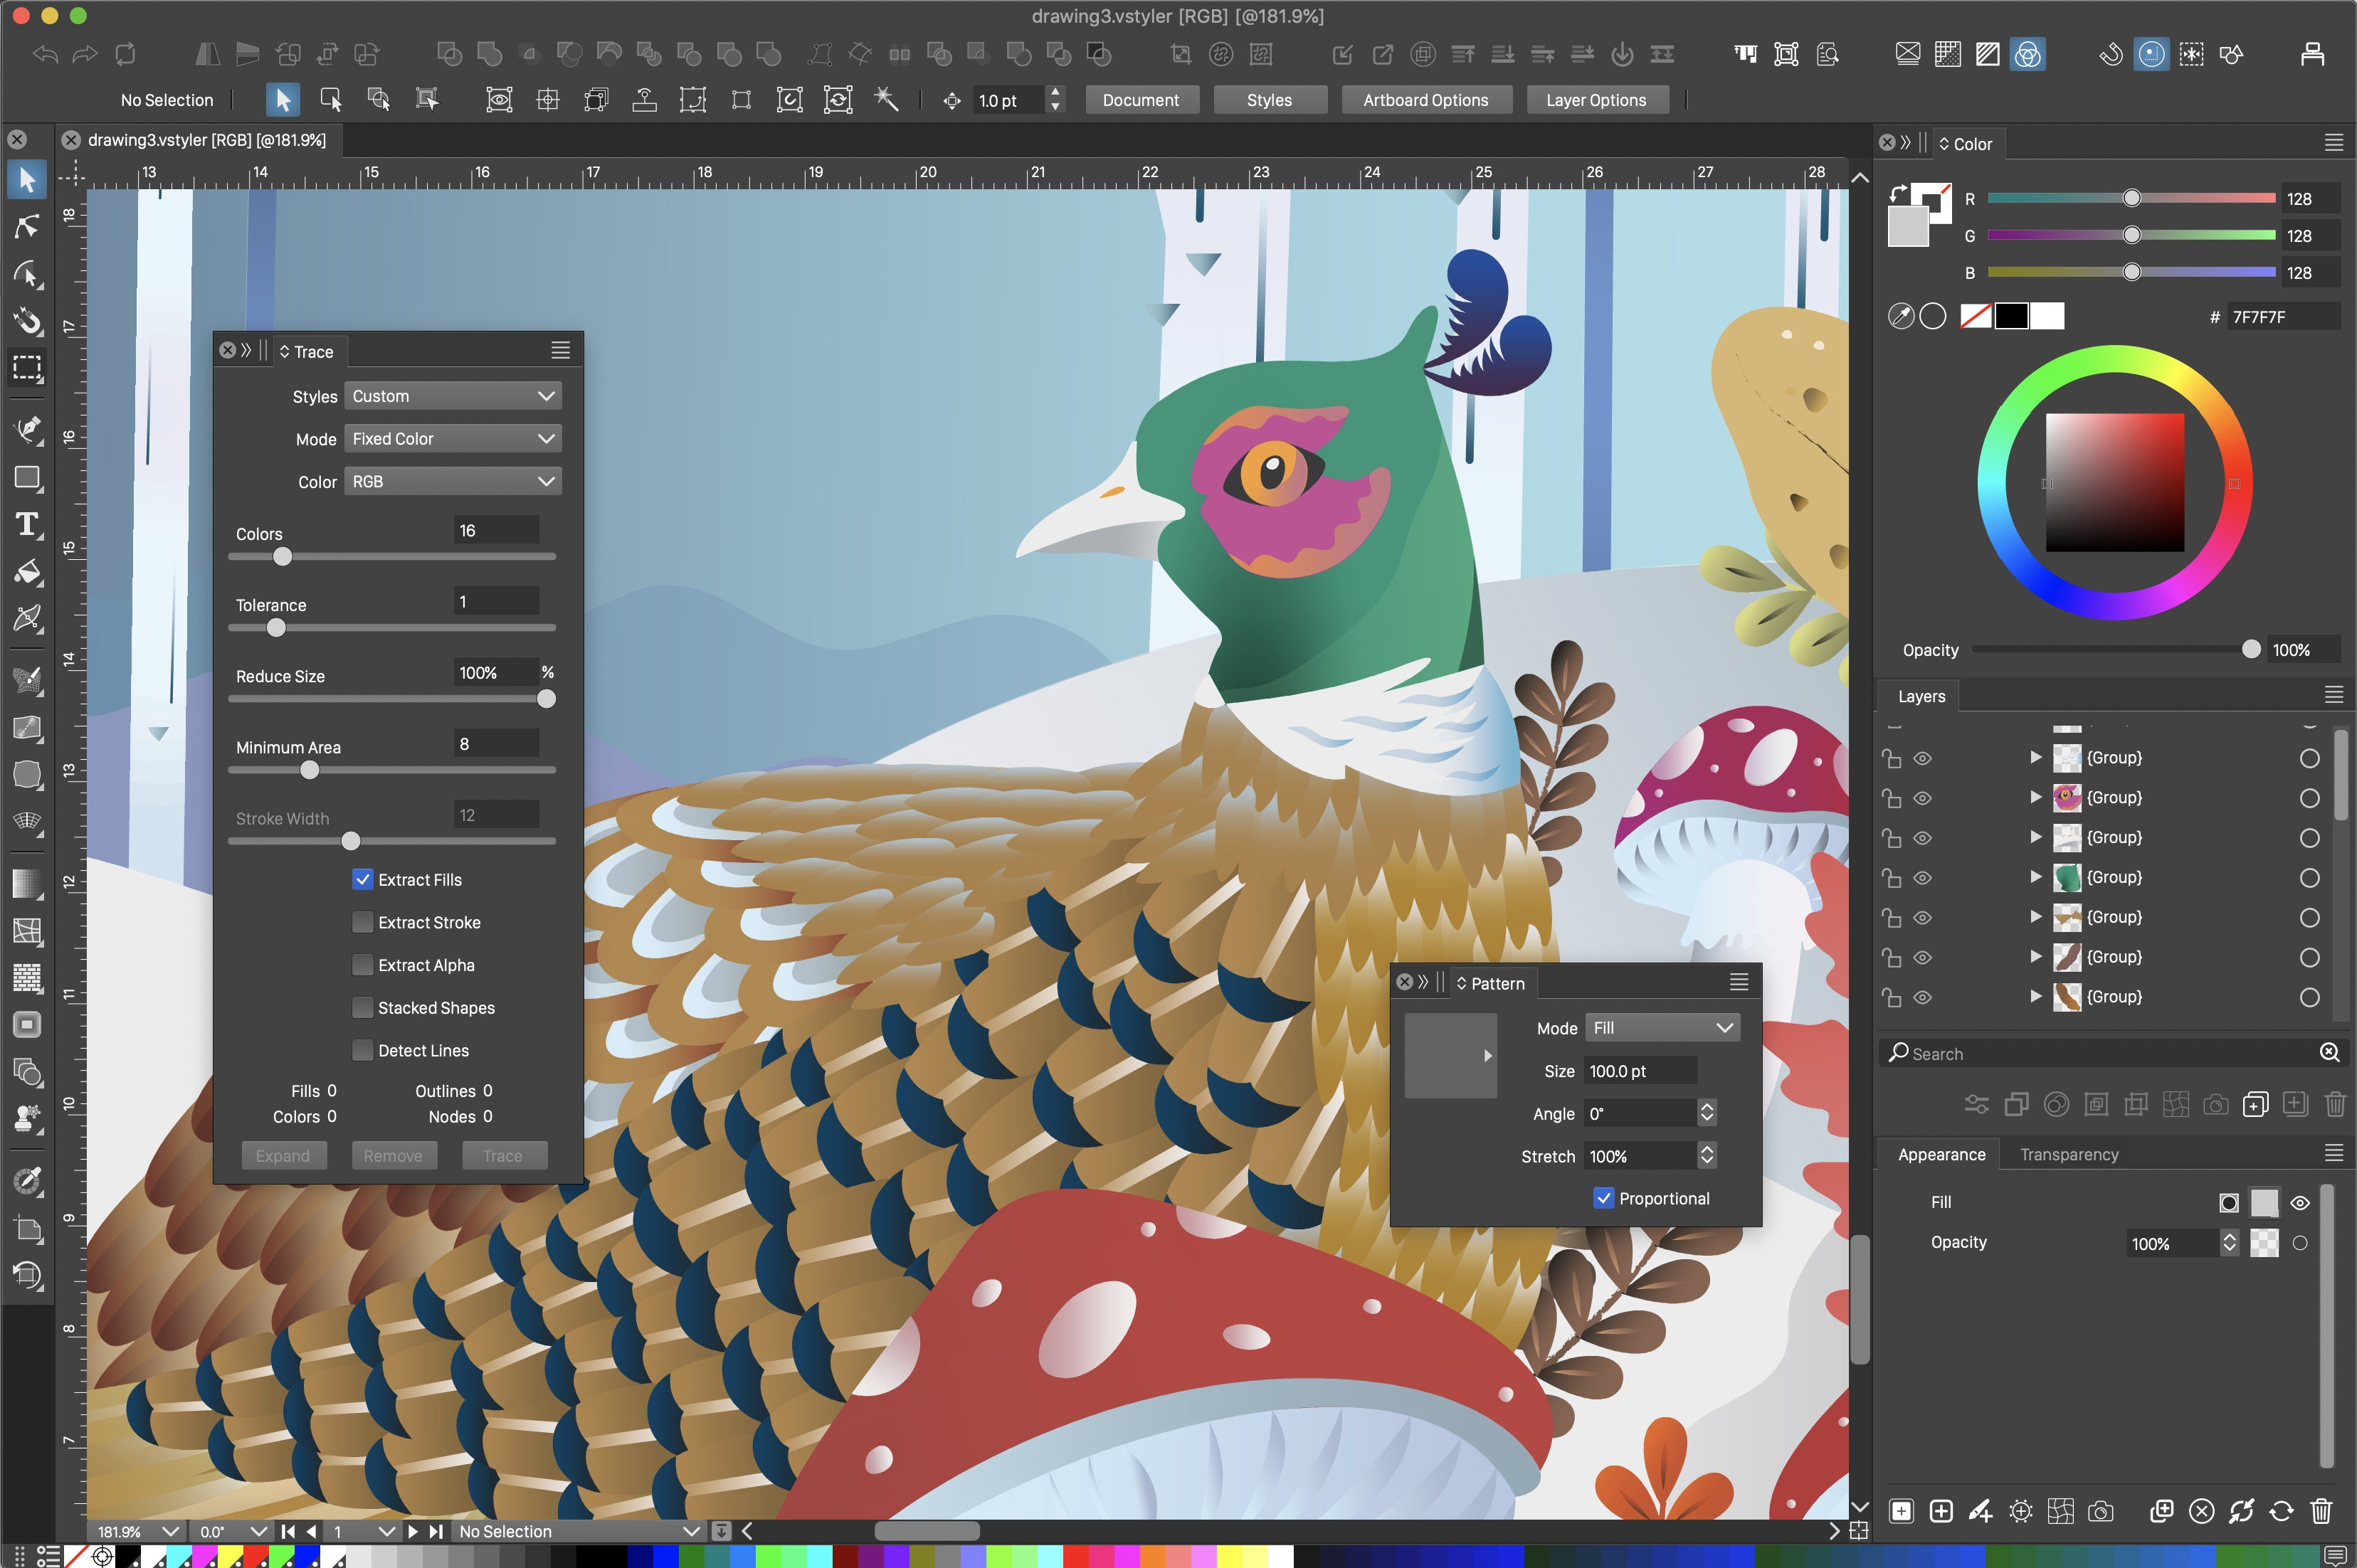Click the printer icon in top toolbar

point(2312,54)
